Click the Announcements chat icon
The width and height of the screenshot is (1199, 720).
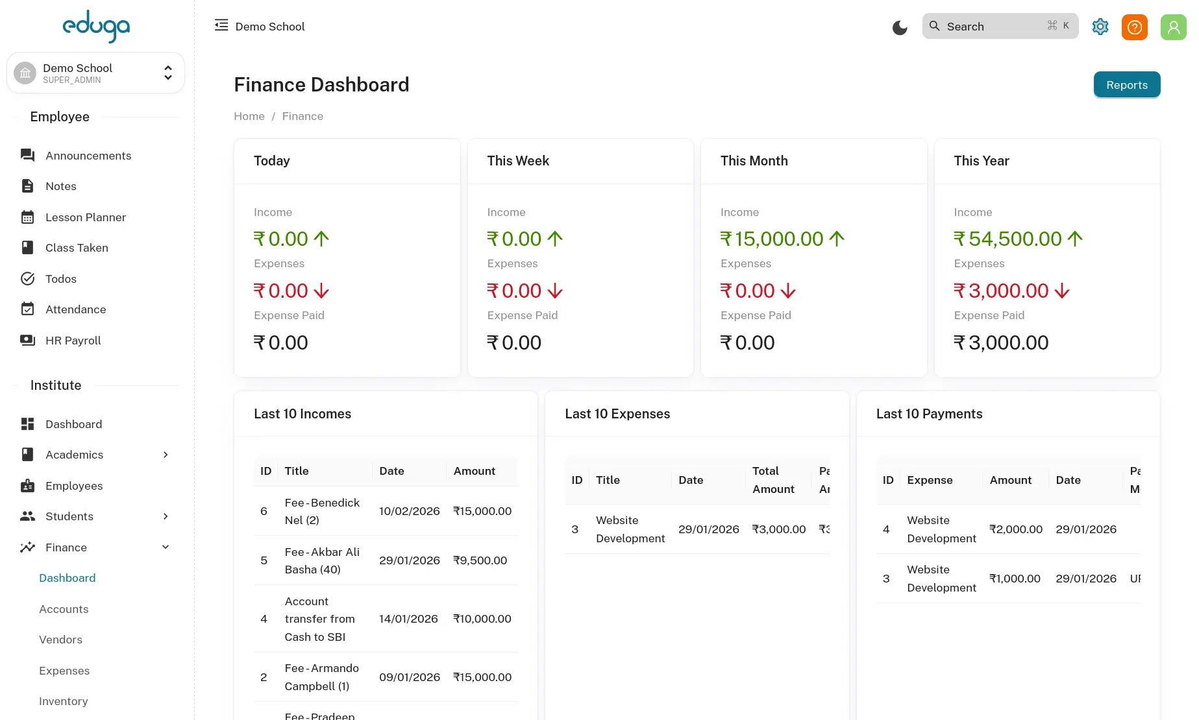point(27,155)
